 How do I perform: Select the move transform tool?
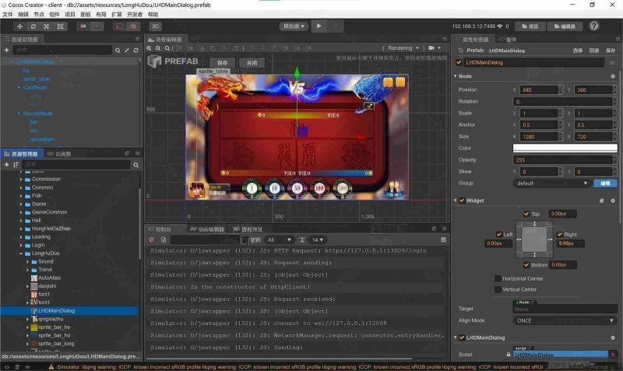click(x=19, y=26)
